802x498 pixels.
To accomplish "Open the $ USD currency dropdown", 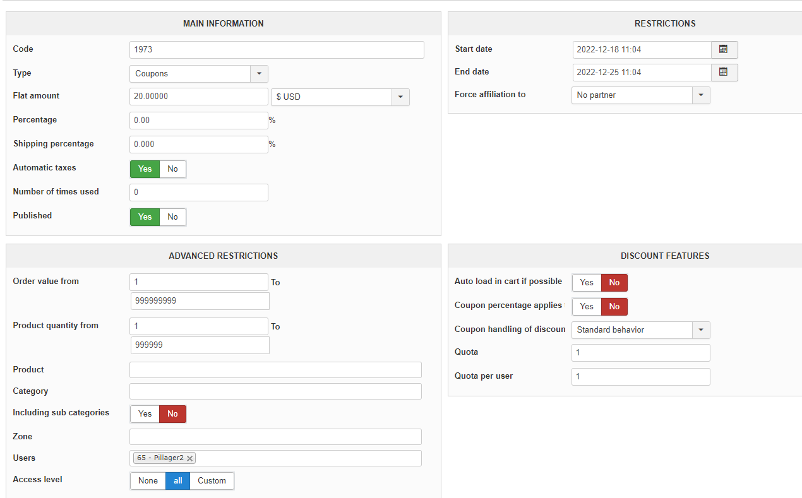I will pos(340,97).
